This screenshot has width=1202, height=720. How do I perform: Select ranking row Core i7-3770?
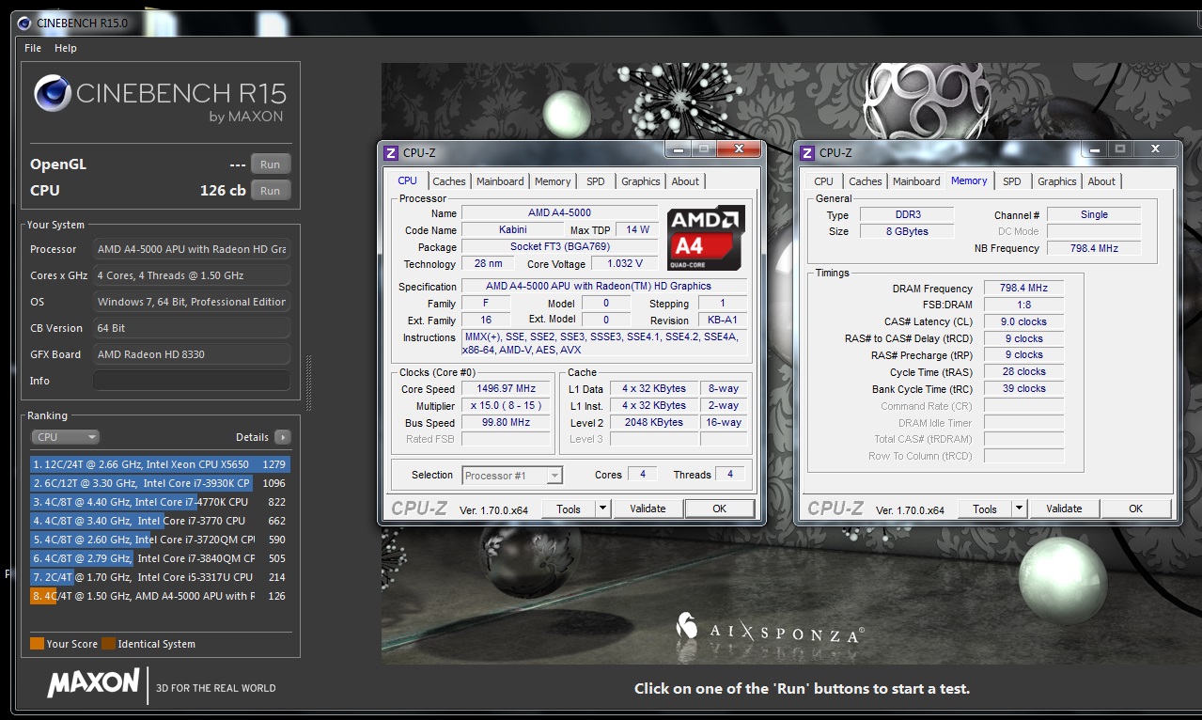(160, 521)
